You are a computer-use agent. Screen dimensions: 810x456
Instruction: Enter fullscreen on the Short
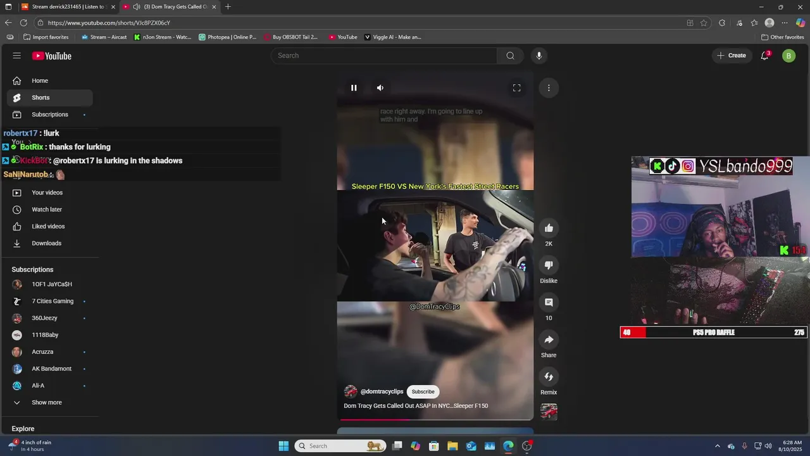pos(517,88)
